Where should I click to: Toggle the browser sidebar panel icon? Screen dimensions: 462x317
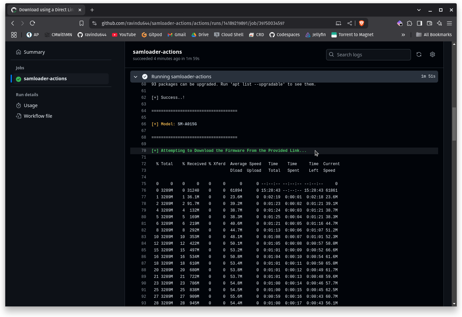420,23
